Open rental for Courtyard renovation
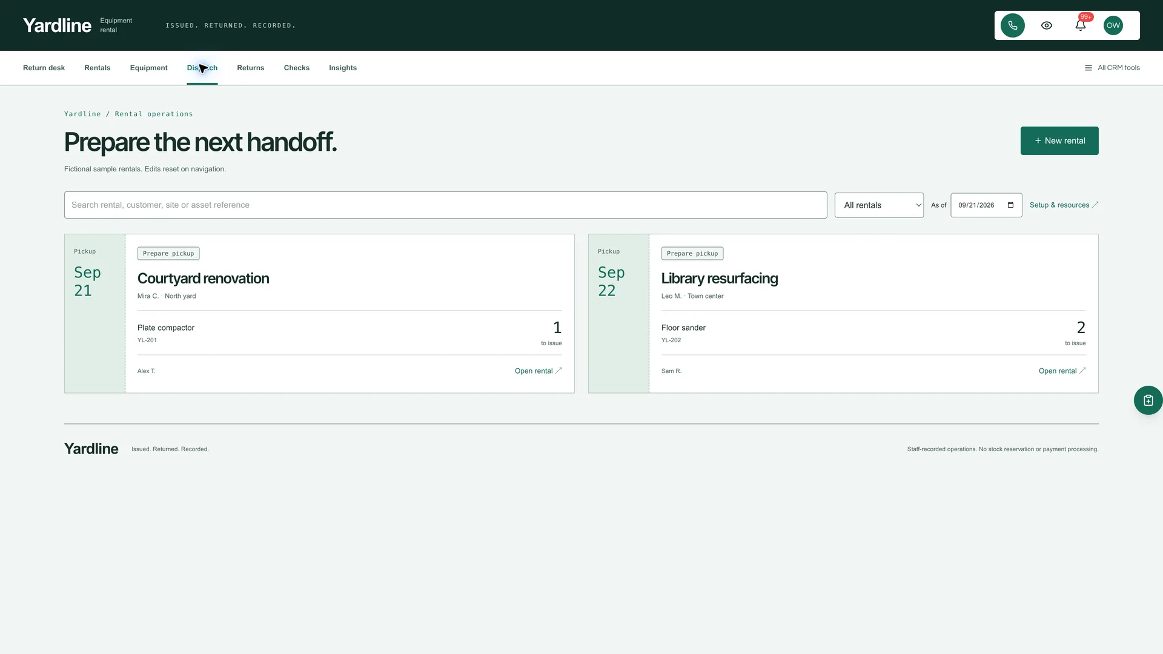 click(538, 371)
